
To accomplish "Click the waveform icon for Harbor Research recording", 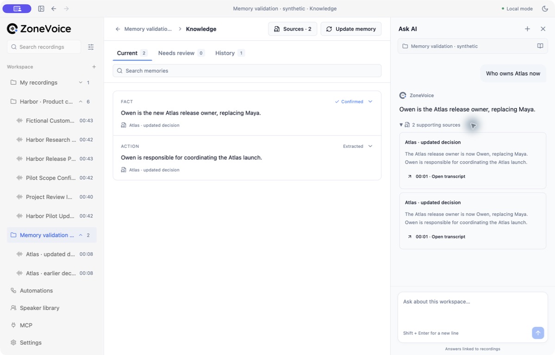I will (x=19, y=140).
